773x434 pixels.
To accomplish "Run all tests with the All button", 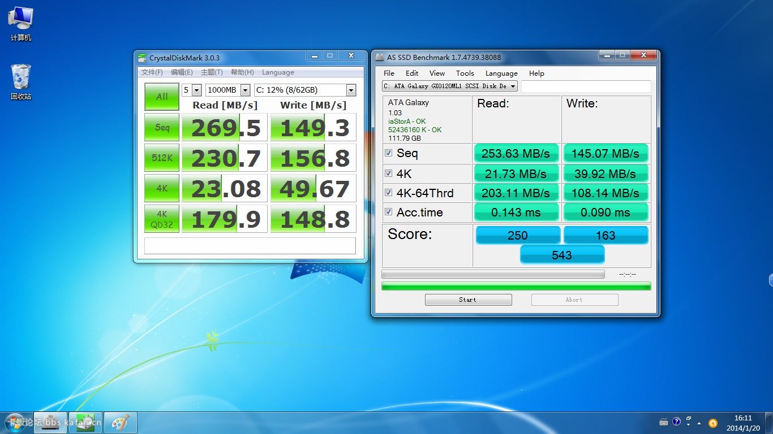I will point(162,97).
